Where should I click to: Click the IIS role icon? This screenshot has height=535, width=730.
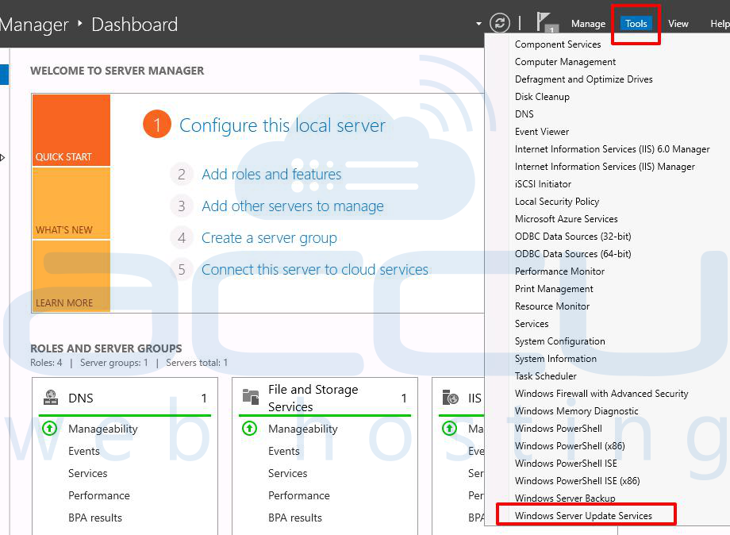(x=450, y=398)
